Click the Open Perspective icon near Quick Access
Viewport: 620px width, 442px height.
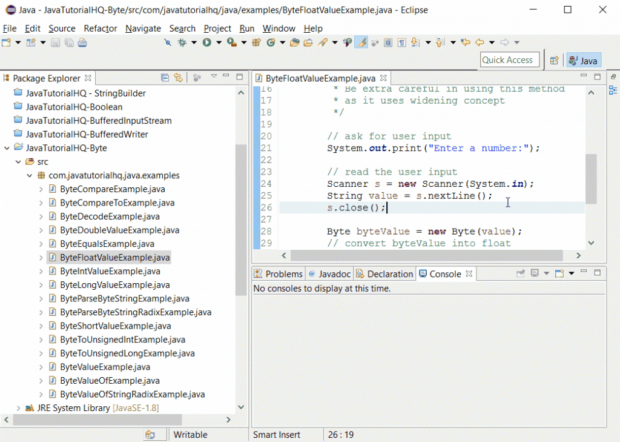[555, 59]
